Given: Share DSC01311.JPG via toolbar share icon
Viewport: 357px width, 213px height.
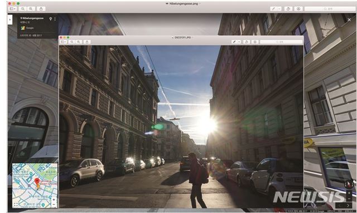Looking at the screenshot, I should [87, 42].
